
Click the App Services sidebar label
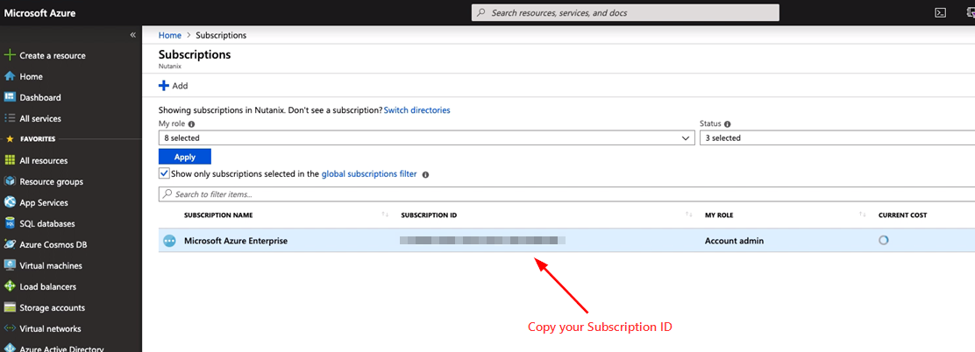click(44, 202)
